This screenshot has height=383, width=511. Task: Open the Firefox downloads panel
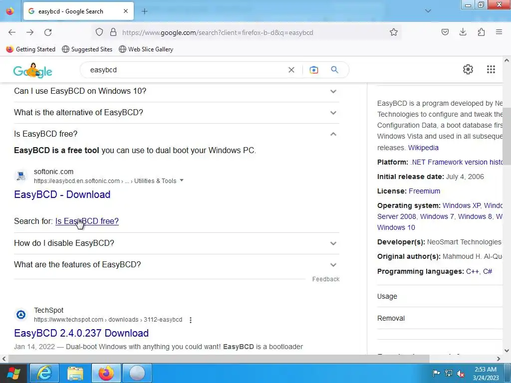(x=463, y=32)
